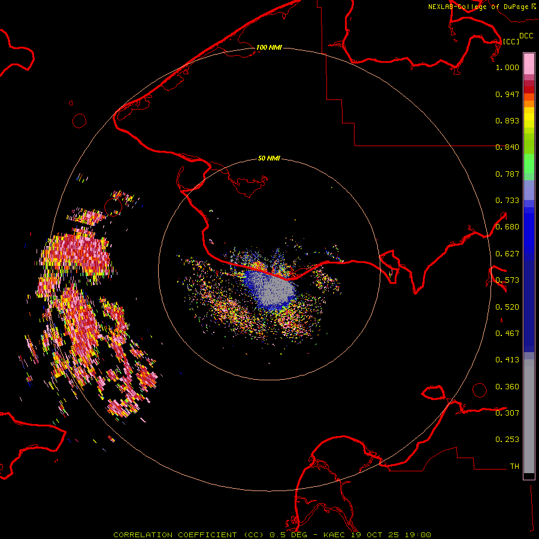Click the 0.787 scale value

tap(507, 174)
